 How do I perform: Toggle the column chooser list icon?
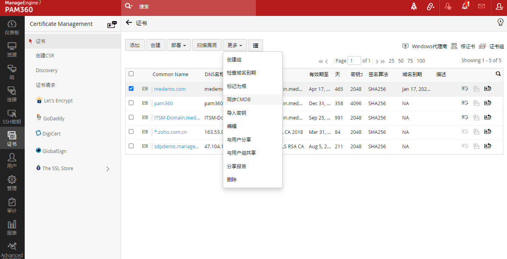[x=255, y=45]
